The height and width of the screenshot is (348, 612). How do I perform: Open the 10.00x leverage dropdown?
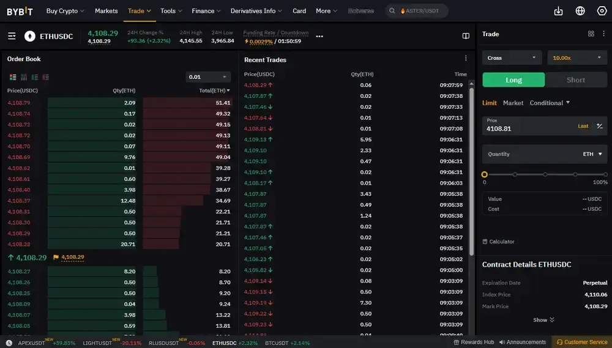click(577, 57)
